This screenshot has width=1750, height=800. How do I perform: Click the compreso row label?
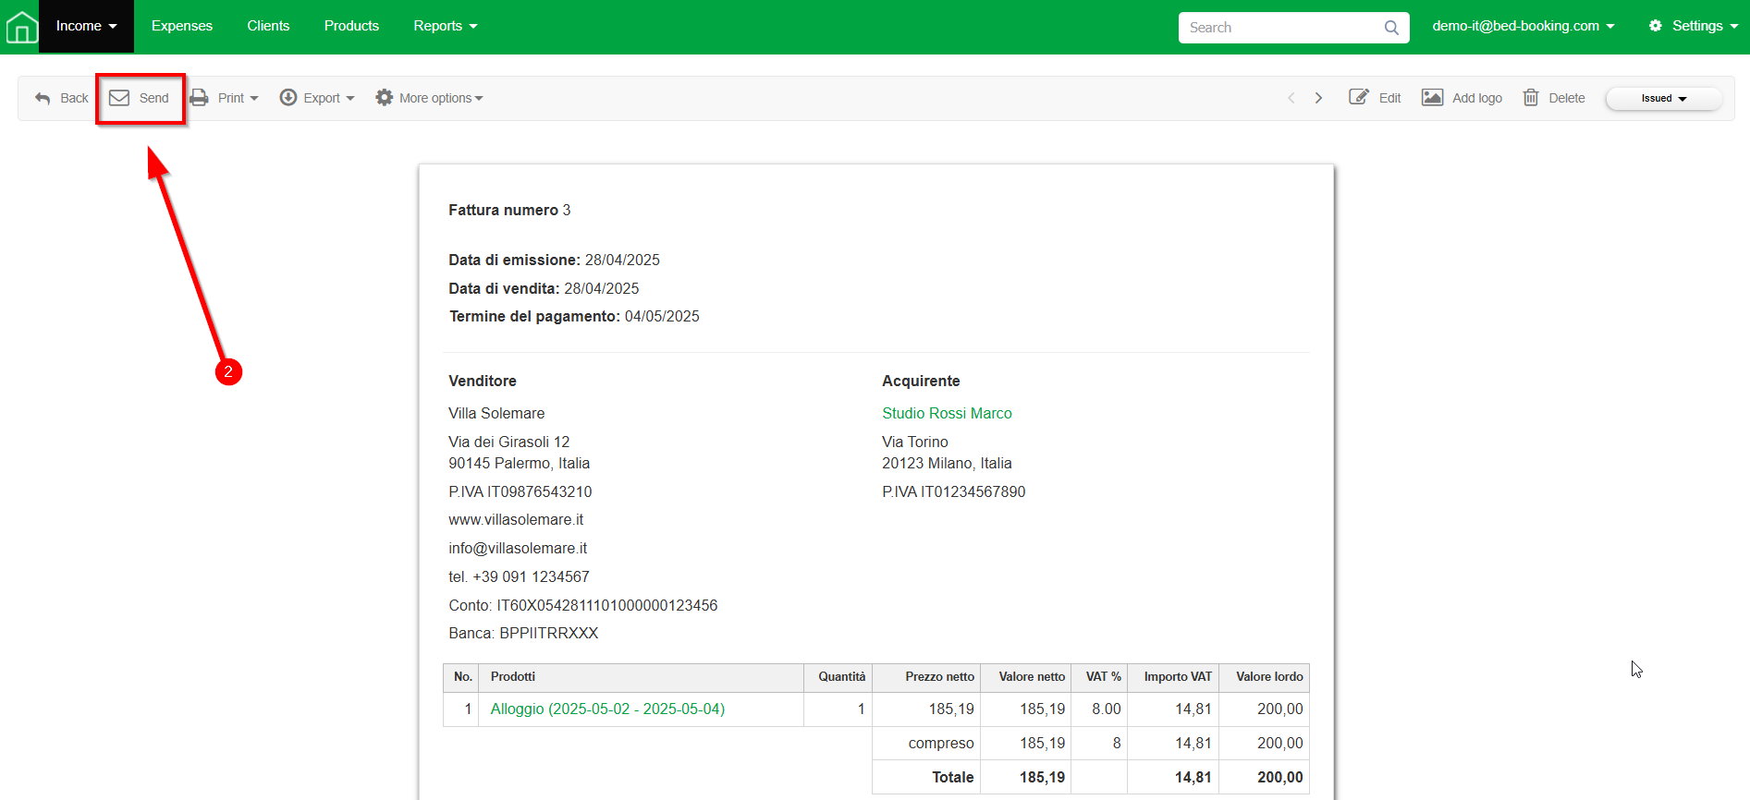941,743
